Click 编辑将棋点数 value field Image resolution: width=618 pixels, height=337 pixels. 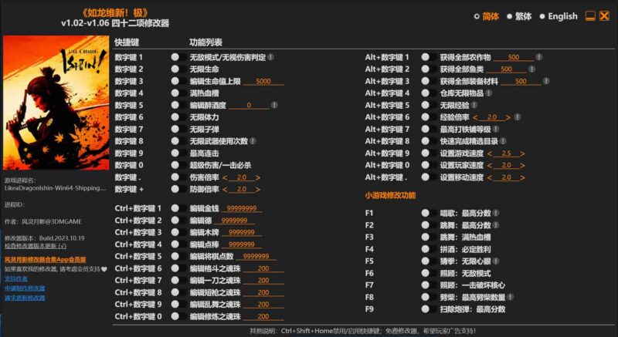[x=256, y=256]
